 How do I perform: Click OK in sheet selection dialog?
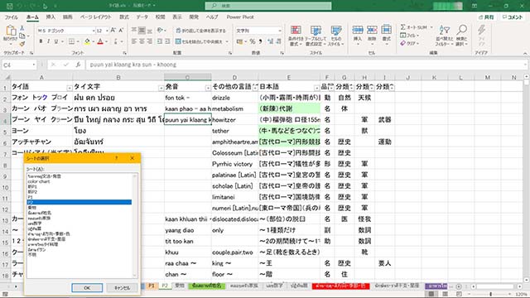87,288
